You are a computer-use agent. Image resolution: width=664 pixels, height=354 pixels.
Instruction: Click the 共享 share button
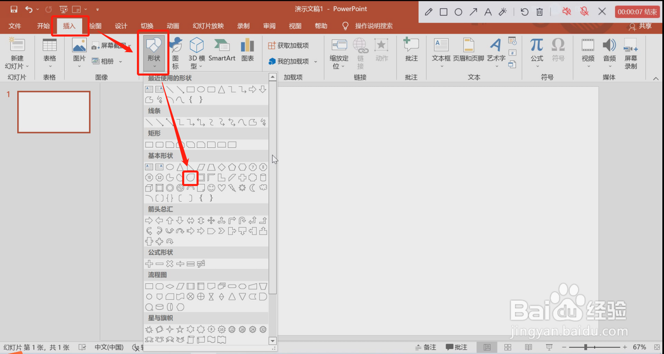641,26
